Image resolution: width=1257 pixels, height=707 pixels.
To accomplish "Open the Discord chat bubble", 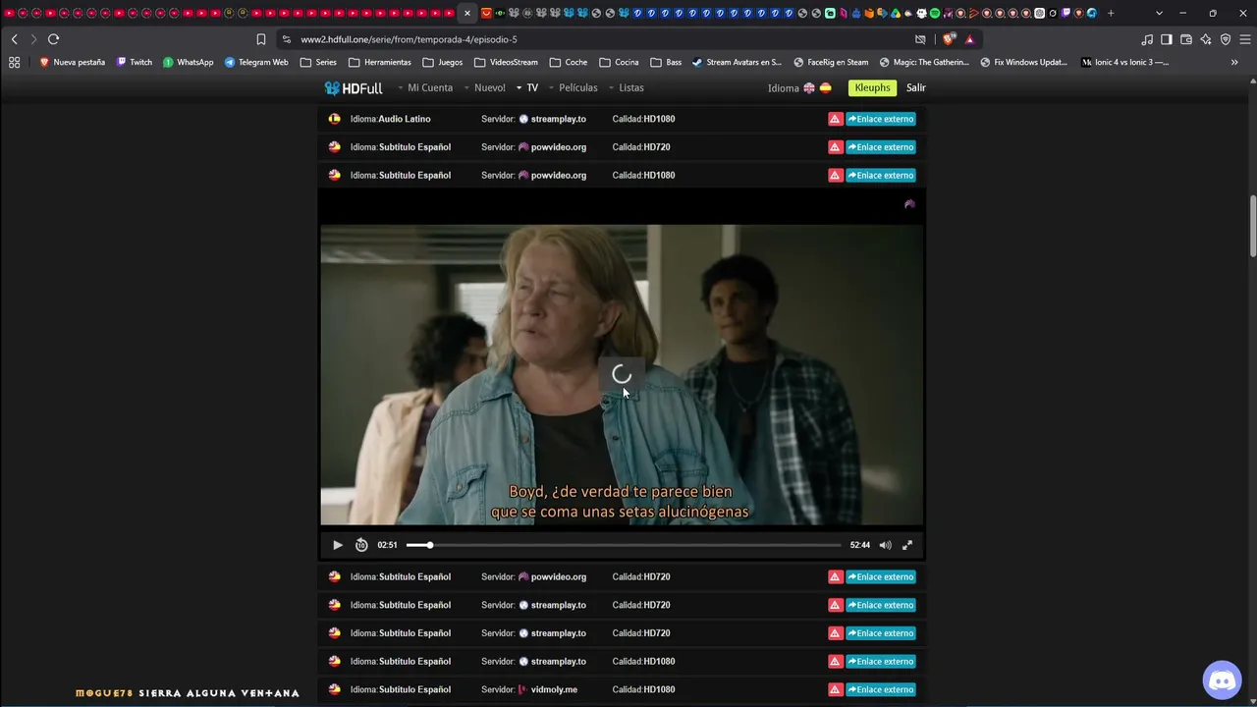I will [1222, 680].
